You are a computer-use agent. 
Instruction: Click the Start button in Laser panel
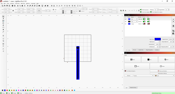(166, 59)
